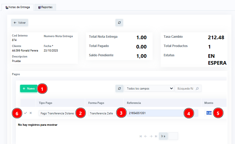Click the Monto amount field
The image size is (235, 144).
click(x=209, y=113)
